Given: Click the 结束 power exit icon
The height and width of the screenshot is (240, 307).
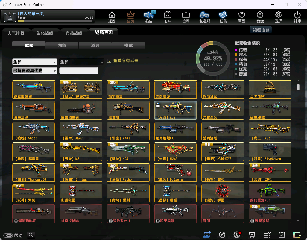Looking at the screenshot, I should (x=297, y=17).
